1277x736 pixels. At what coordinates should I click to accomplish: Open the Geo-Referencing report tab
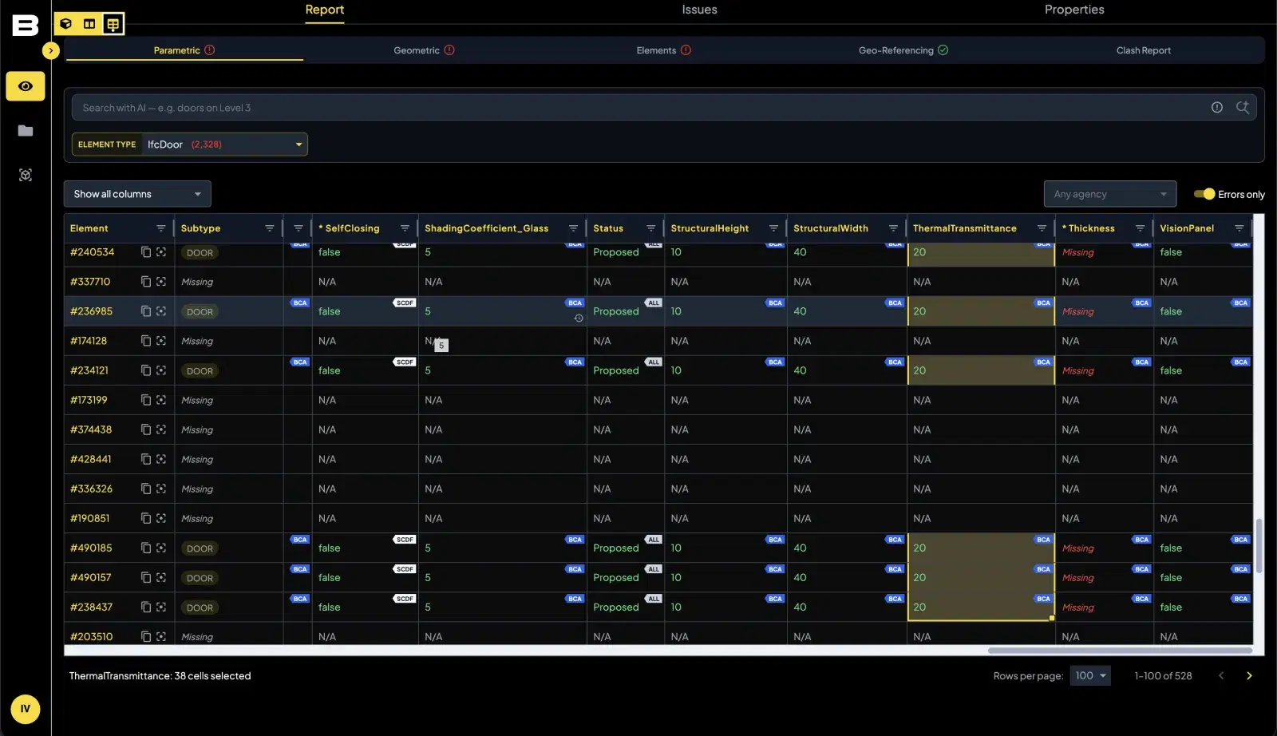pyautogui.click(x=903, y=50)
